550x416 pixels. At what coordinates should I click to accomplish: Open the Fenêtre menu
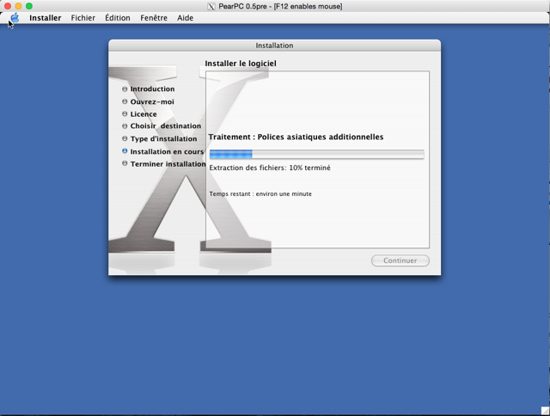click(x=154, y=18)
